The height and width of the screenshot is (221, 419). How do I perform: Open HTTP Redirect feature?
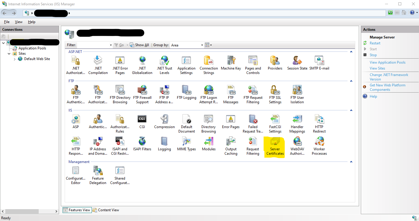(319, 124)
